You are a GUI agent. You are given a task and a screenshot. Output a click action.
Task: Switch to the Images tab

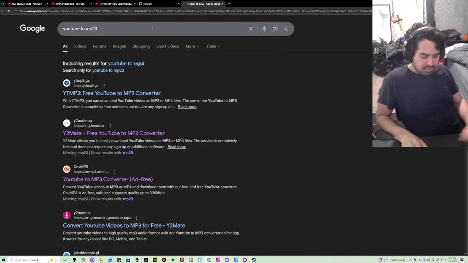pos(119,46)
